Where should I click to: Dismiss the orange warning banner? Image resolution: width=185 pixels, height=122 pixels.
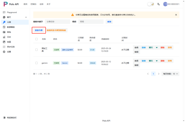click(x=176, y=15)
